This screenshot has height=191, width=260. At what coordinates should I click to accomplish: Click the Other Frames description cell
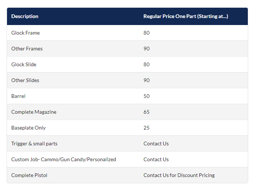coord(27,49)
